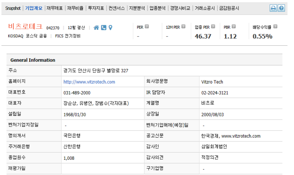Click the IR contact number 02-2024-3121
294x175 pixels.
click(x=215, y=93)
